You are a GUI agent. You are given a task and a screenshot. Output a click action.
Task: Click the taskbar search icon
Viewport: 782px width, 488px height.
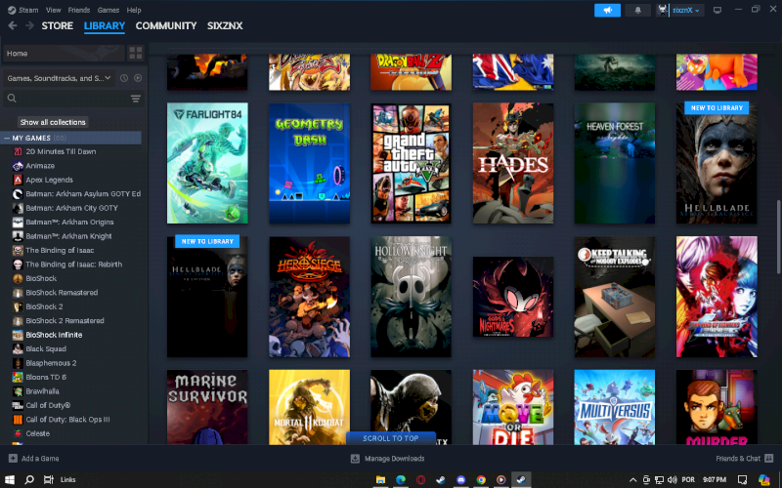coord(29,479)
